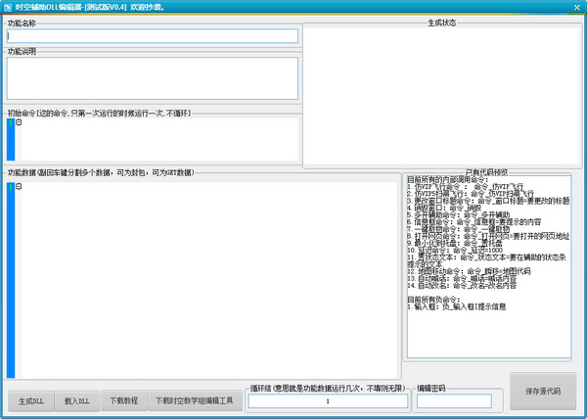Focus the 循环线 loop count field

[x=327, y=401]
